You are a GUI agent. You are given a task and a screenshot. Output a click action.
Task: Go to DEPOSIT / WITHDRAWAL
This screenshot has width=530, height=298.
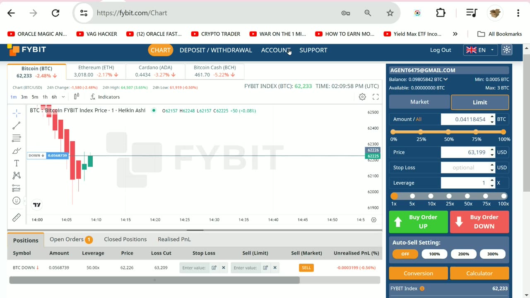216,50
